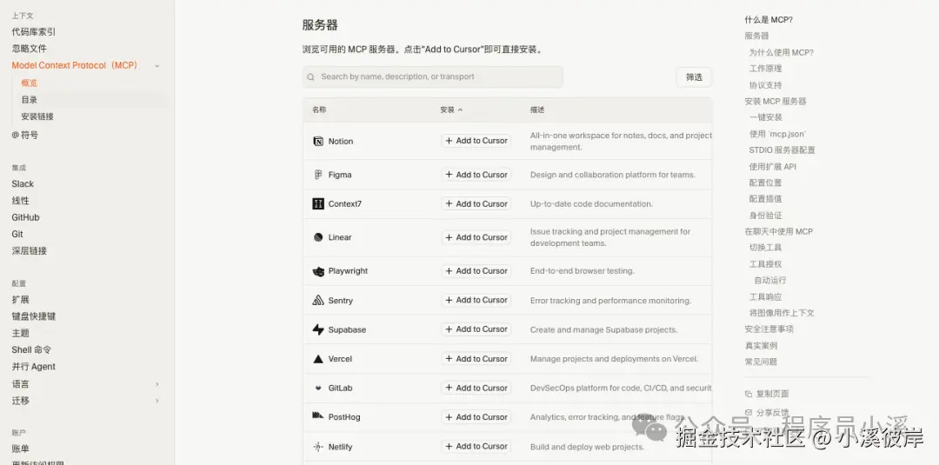Click the Context7 logo icon
The height and width of the screenshot is (465, 939).
click(x=318, y=204)
